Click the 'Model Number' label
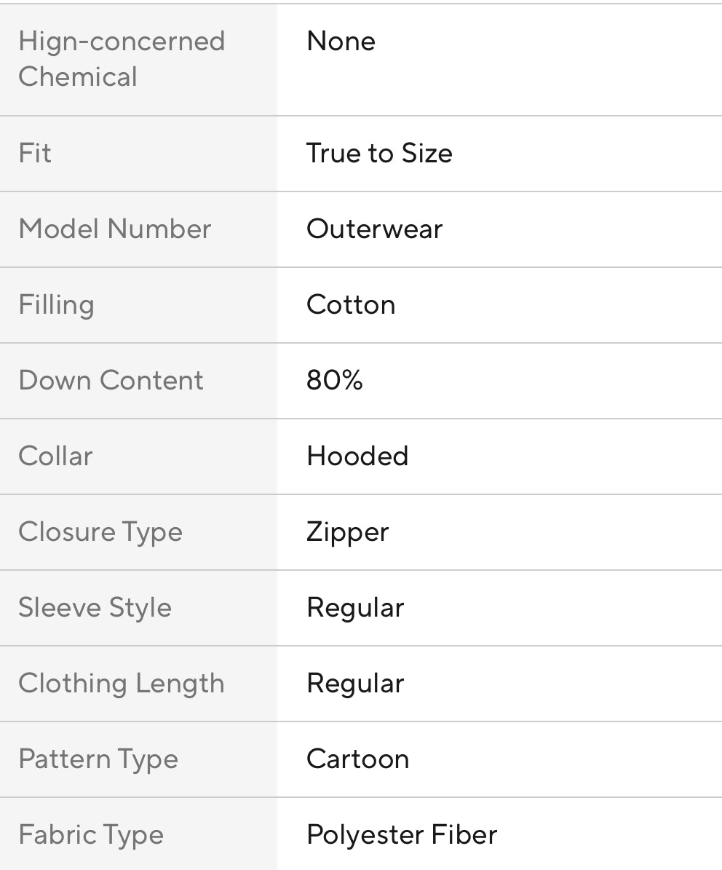 click(x=115, y=229)
